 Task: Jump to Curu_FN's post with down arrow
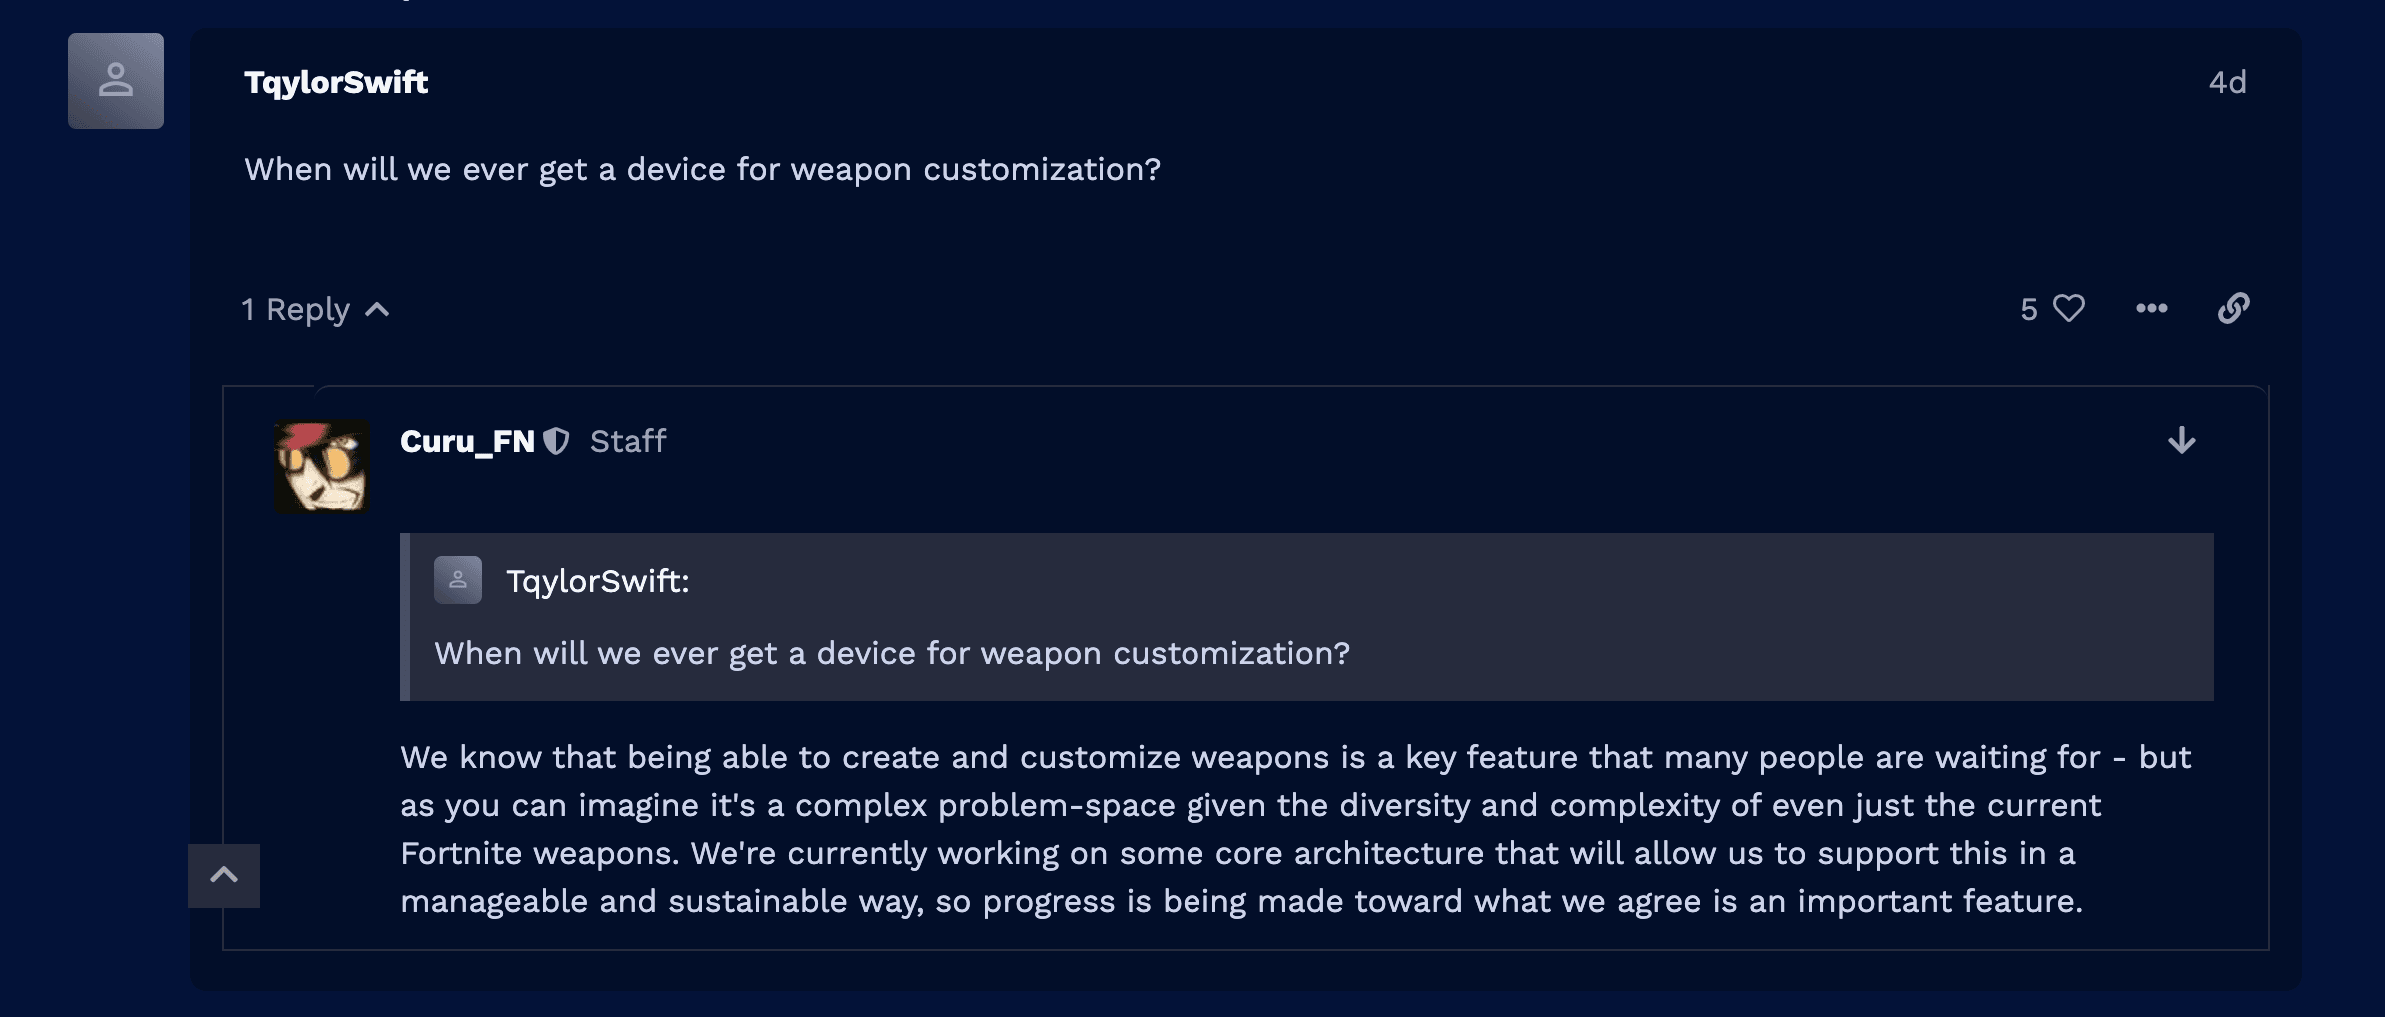click(x=2181, y=441)
